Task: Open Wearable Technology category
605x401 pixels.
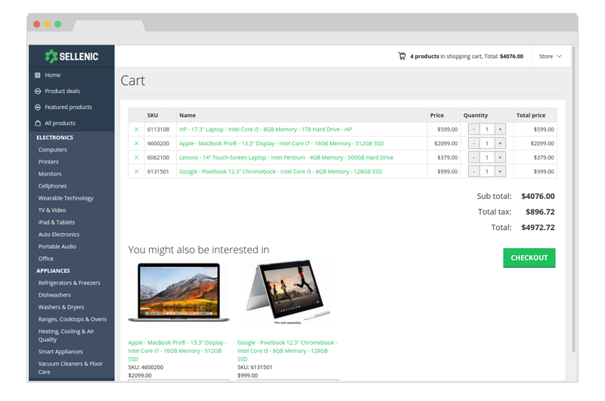Action: click(66, 198)
